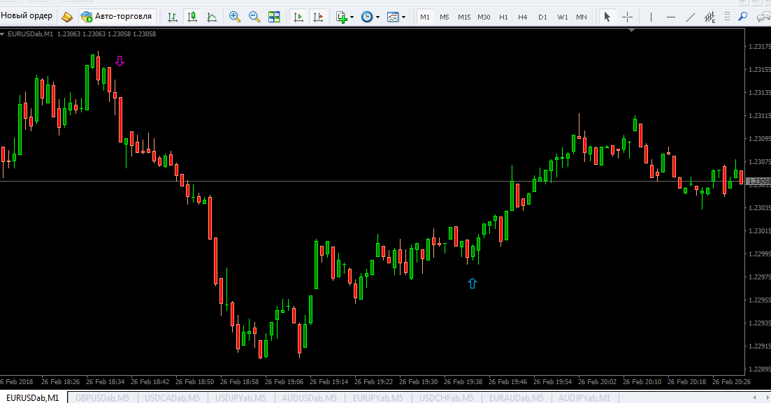Zoom out on the chart
This screenshot has height=403, width=771.
pyautogui.click(x=254, y=17)
